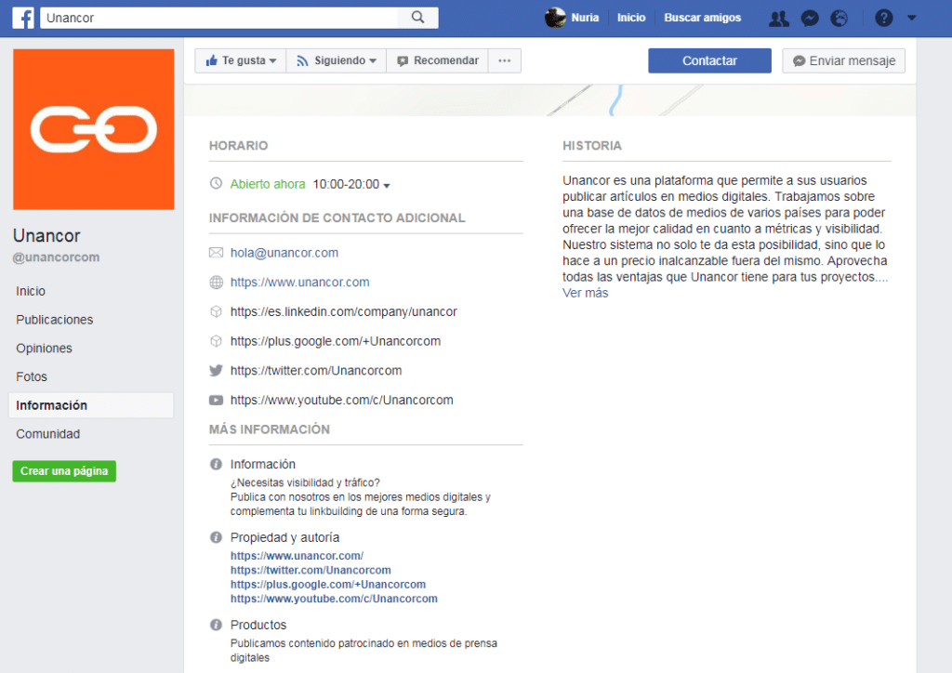Click the Contactar button

(x=709, y=60)
